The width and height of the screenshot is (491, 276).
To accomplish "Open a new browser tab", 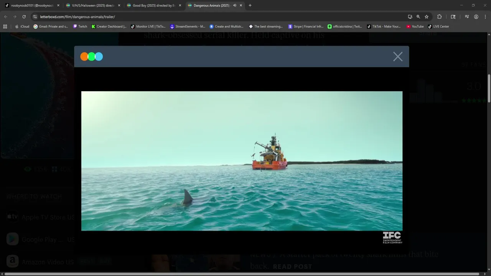I will point(250,5).
